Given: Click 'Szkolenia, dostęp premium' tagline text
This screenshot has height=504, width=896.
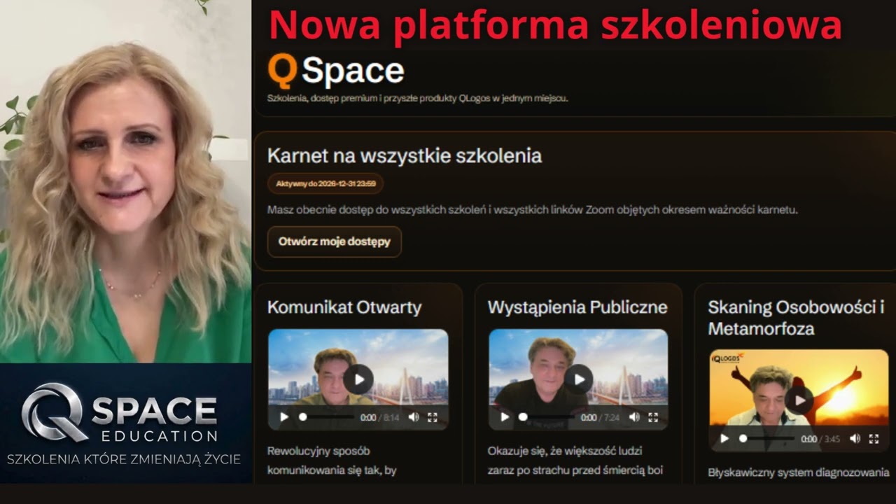Looking at the screenshot, I should pos(418,99).
